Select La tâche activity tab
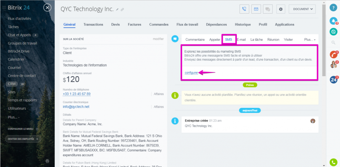The height and width of the screenshot is (167, 340). pos(257,39)
